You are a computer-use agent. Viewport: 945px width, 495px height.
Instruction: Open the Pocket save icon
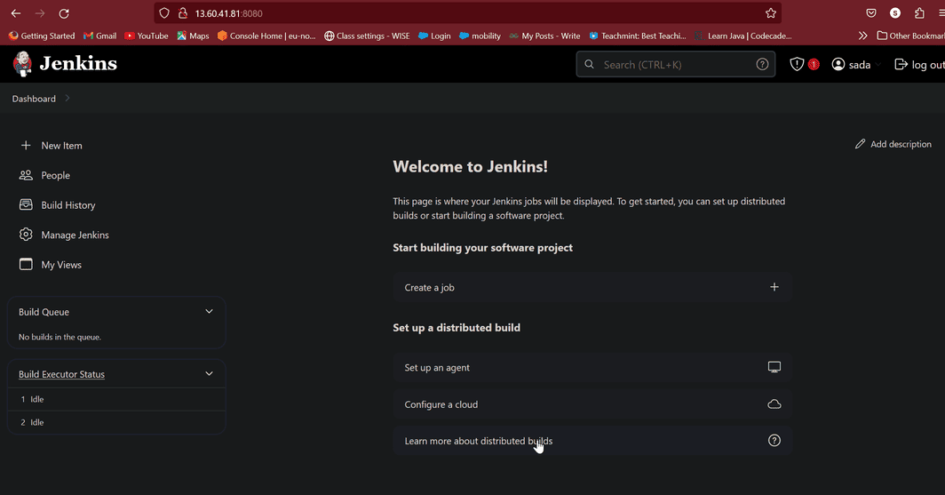tap(871, 13)
